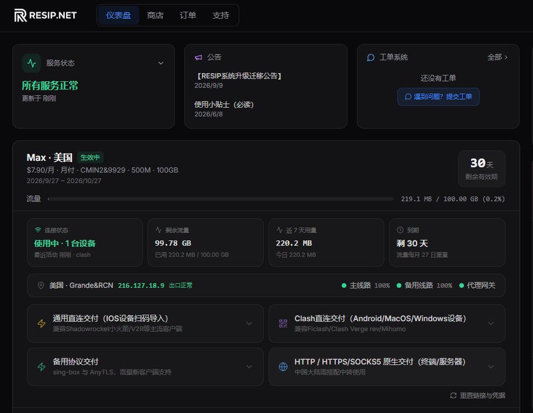Click the RESIP.NET logo
The width and height of the screenshot is (533, 413).
tap(46, 15)
